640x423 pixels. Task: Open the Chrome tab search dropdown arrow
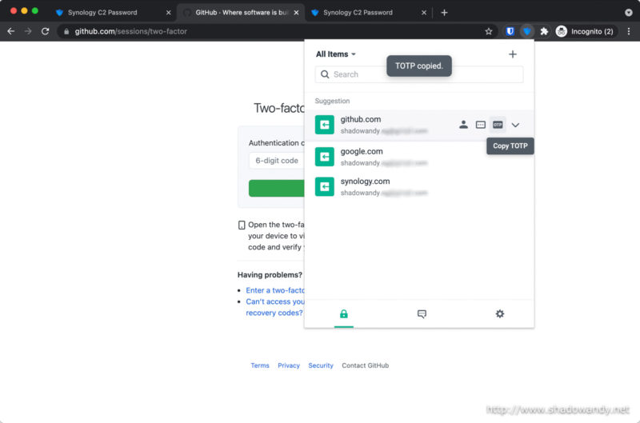coord(628,13)
